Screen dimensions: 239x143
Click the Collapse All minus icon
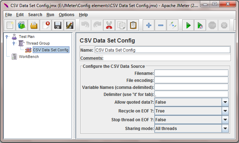(x=161, y=25)
